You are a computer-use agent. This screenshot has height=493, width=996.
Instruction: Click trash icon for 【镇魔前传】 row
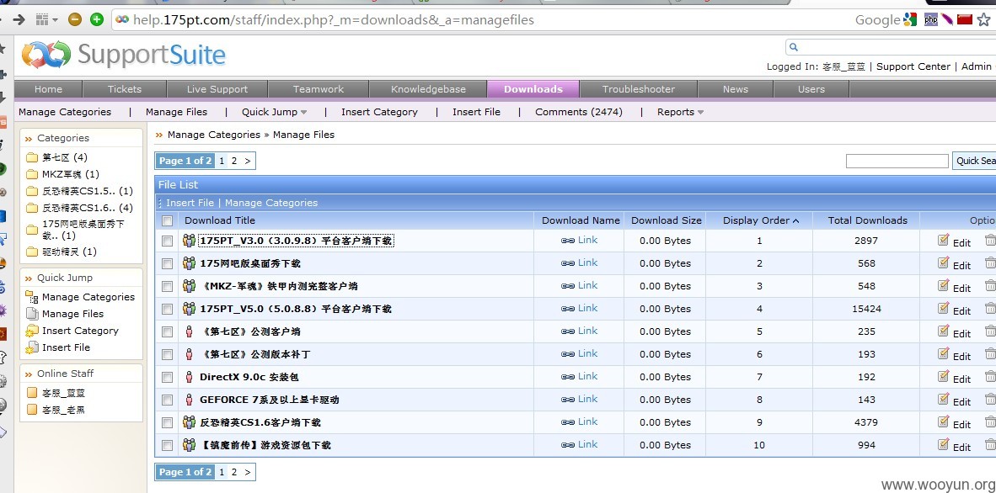click(x=990, y=444)
